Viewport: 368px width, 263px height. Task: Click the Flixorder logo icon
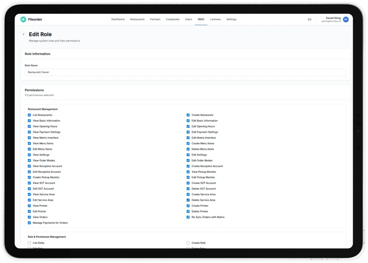23,20
